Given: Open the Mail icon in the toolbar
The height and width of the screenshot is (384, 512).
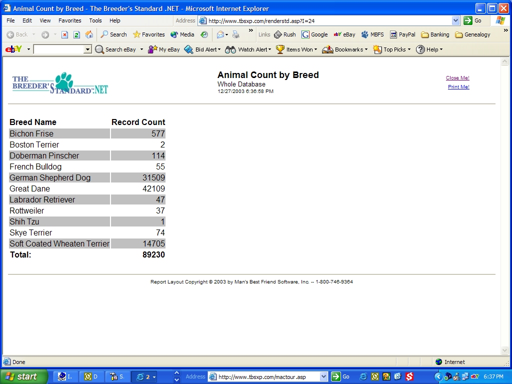Looking at the screenshot, I should [x=220, y=34].
